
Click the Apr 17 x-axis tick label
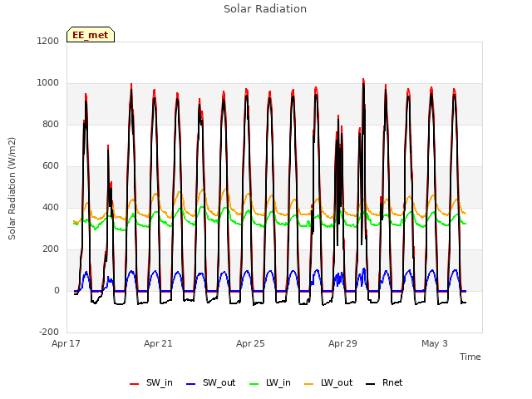tap(66, 343)
